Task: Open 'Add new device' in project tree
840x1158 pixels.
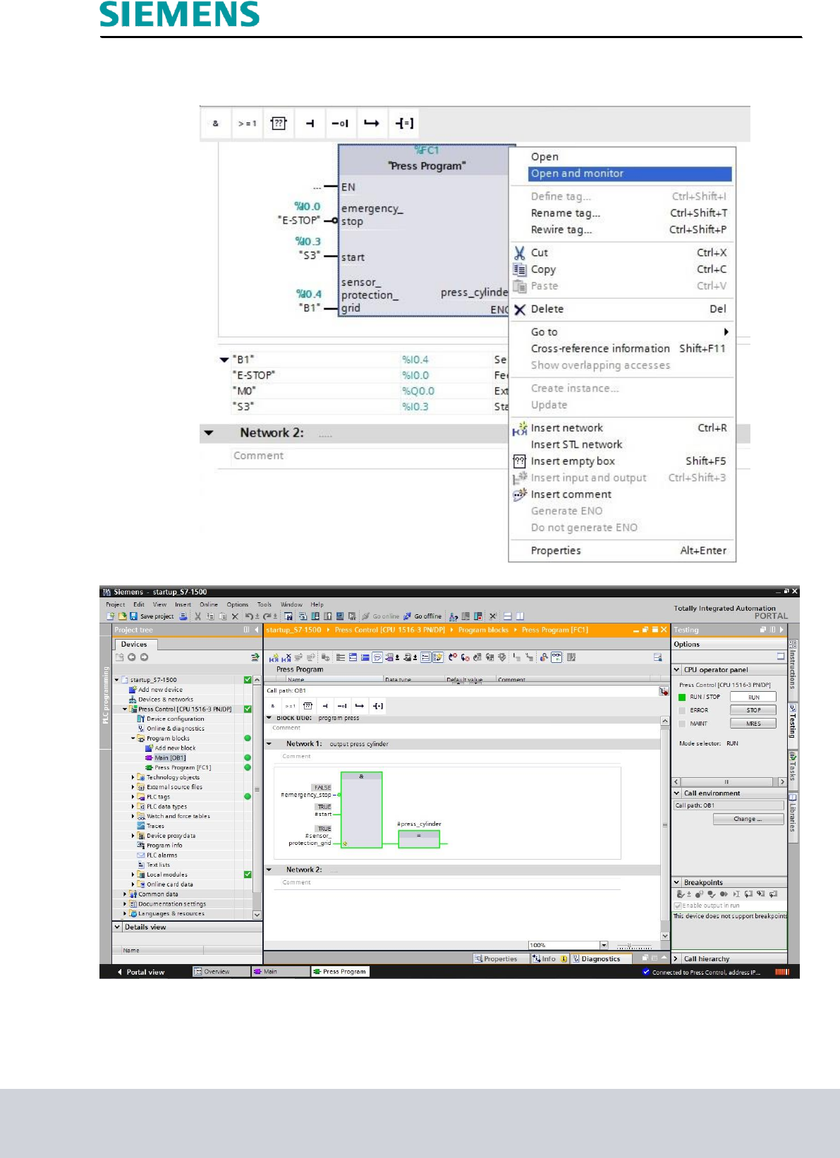Action: 160,690
